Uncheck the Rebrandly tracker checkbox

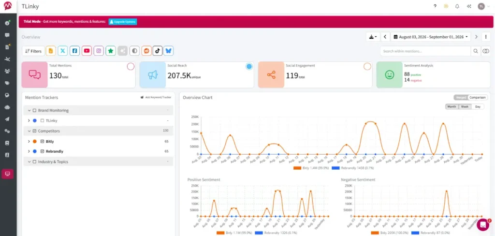coord(43,151)
